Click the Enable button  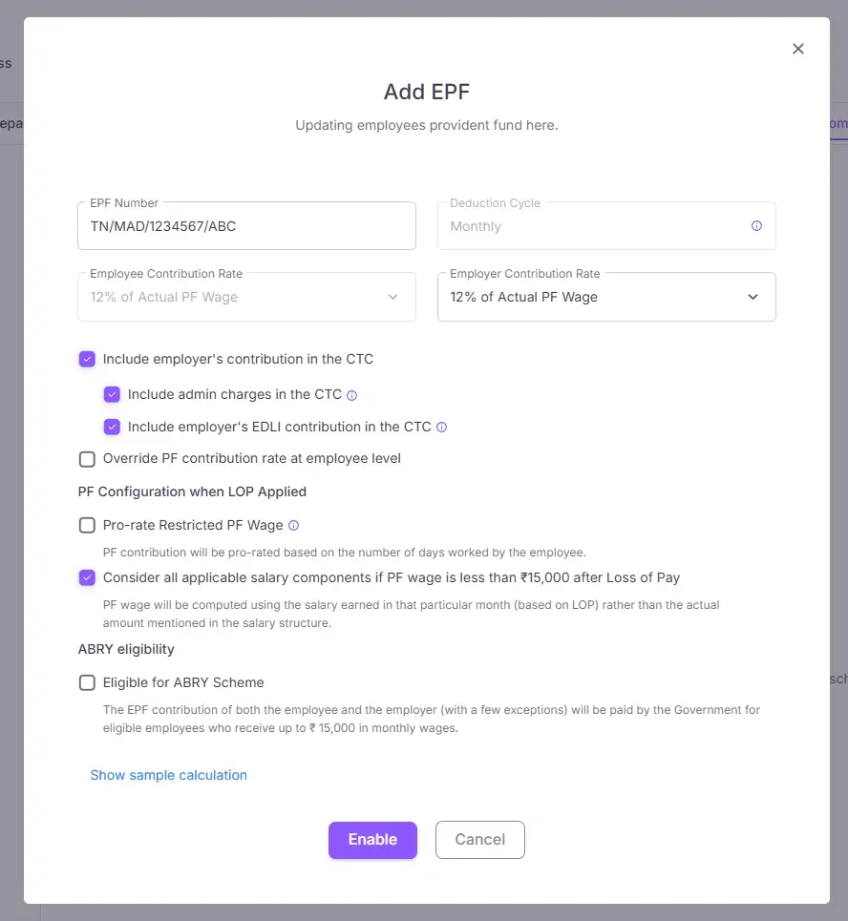(x=372, y=840)
